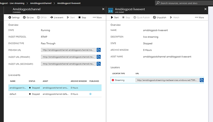The width and height of the screenshot is (213, 122).
Task: Click the Preview URL text field
Action: click(x=68, y=50)
